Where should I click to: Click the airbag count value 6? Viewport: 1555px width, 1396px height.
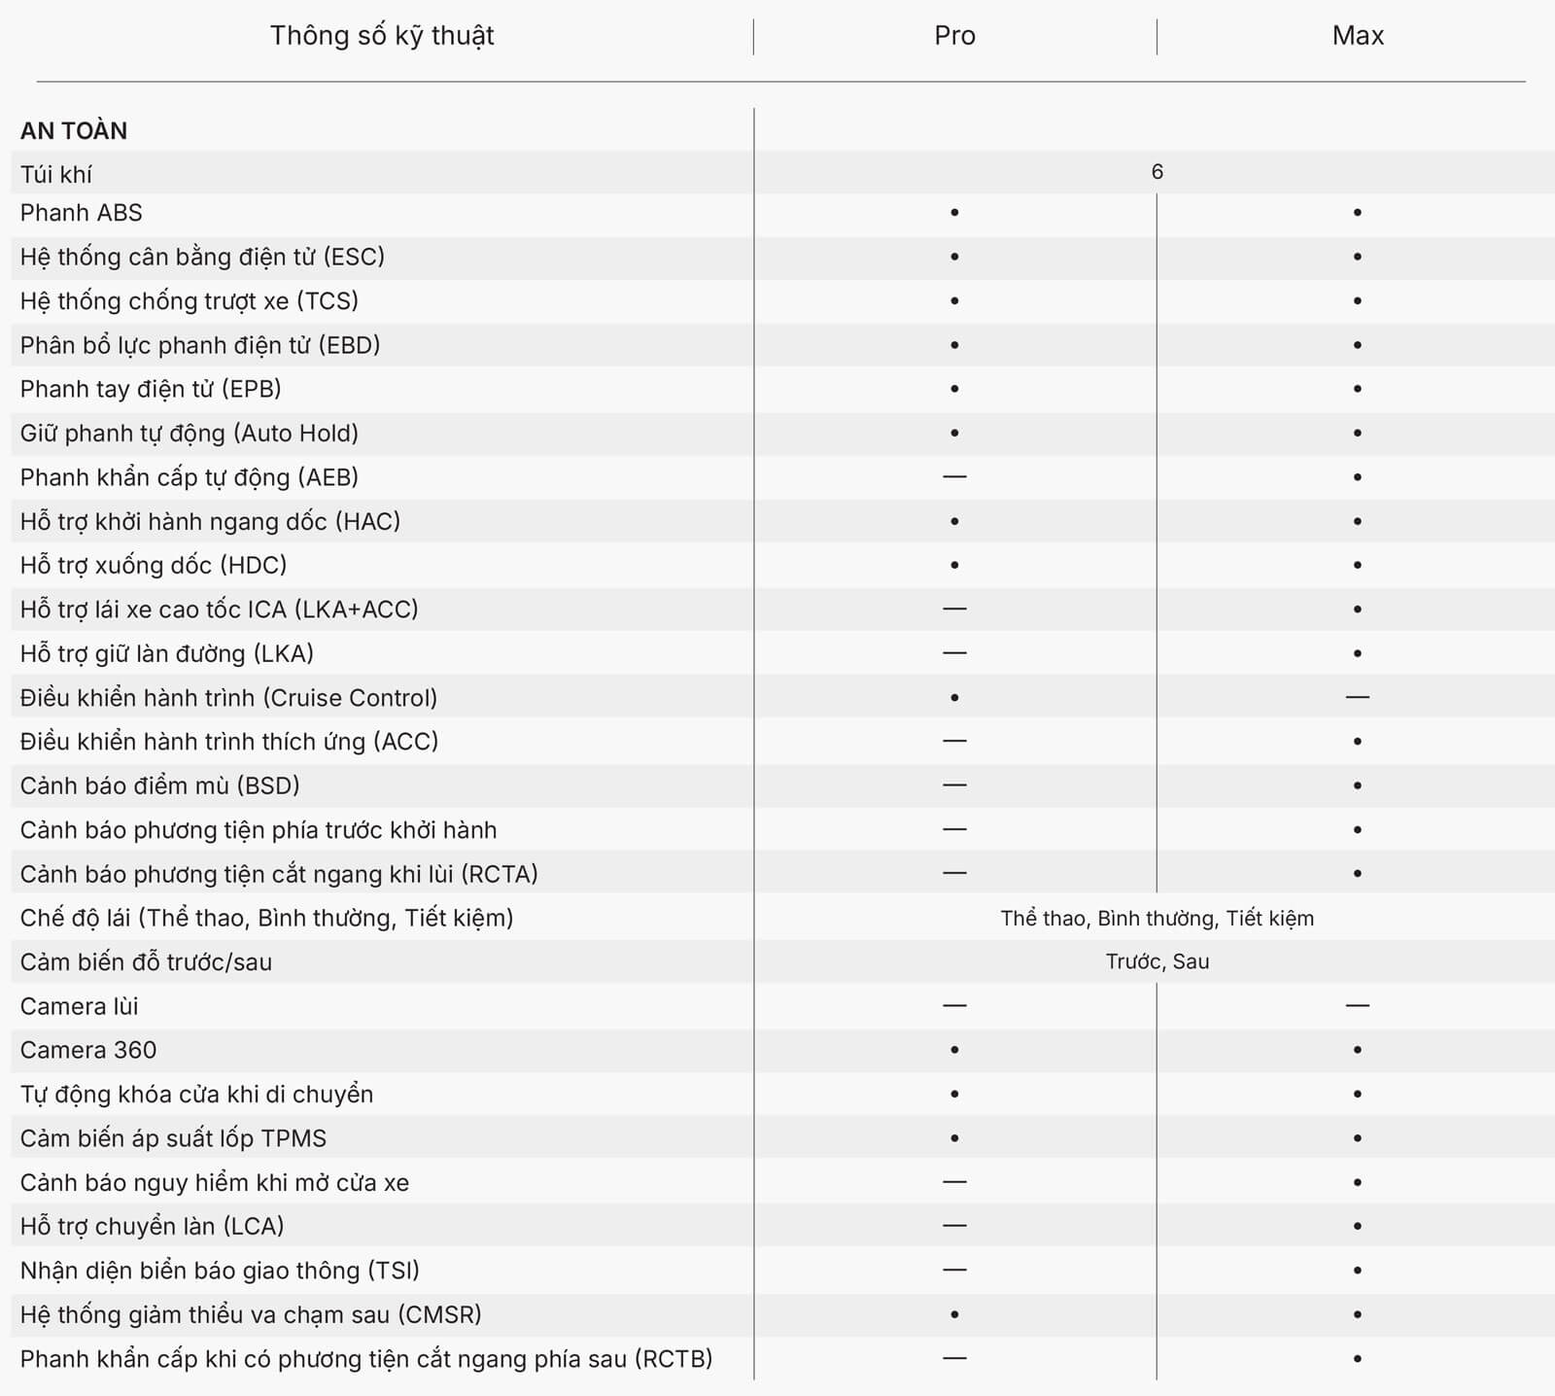1157,172
